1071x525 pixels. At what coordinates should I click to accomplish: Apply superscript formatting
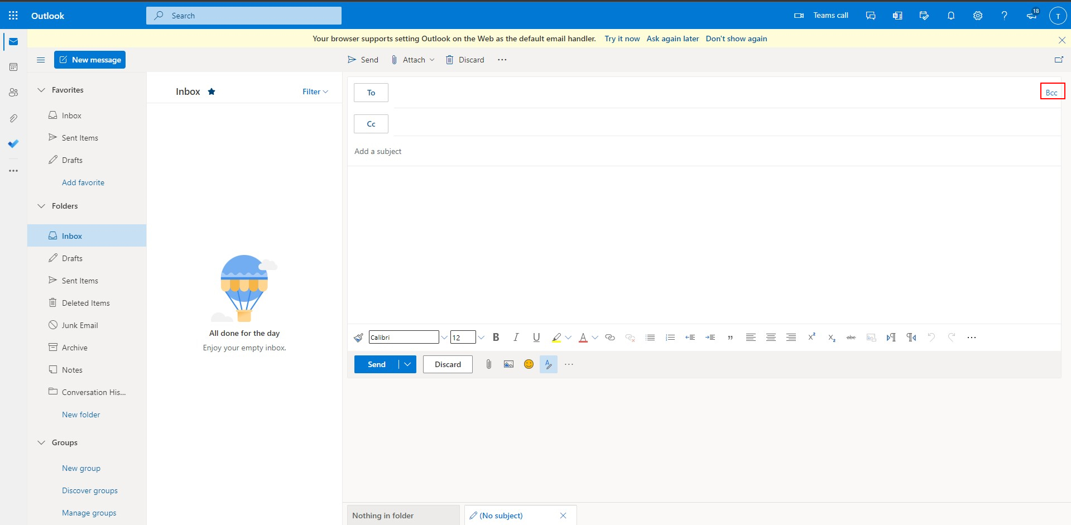(811, 337)
